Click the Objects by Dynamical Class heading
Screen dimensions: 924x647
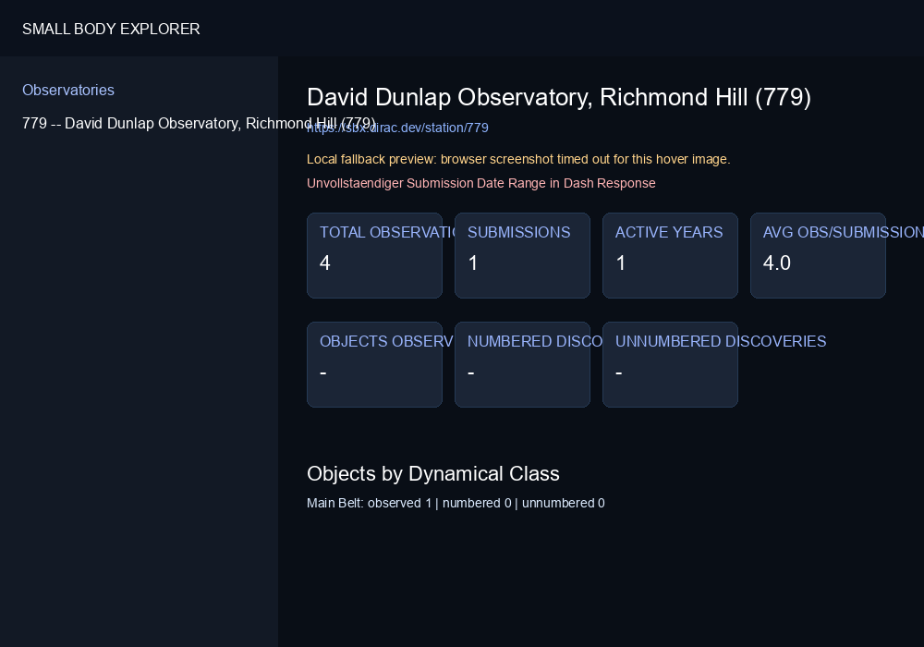click(433, 474)
